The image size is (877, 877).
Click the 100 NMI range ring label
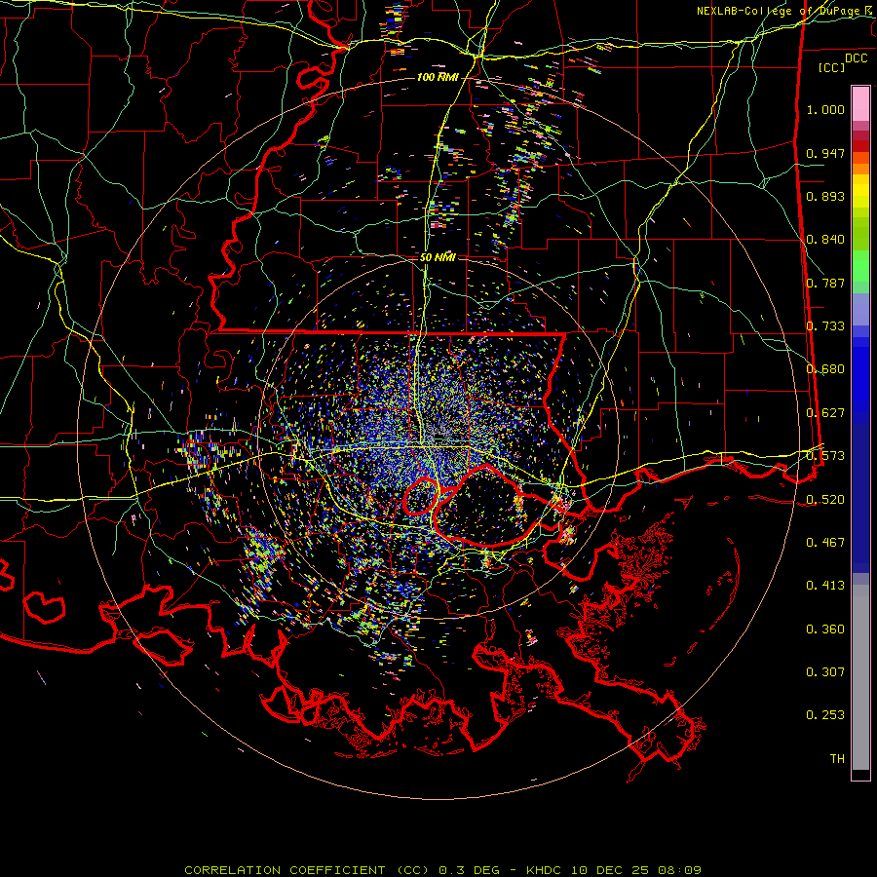tap(438, 77)
